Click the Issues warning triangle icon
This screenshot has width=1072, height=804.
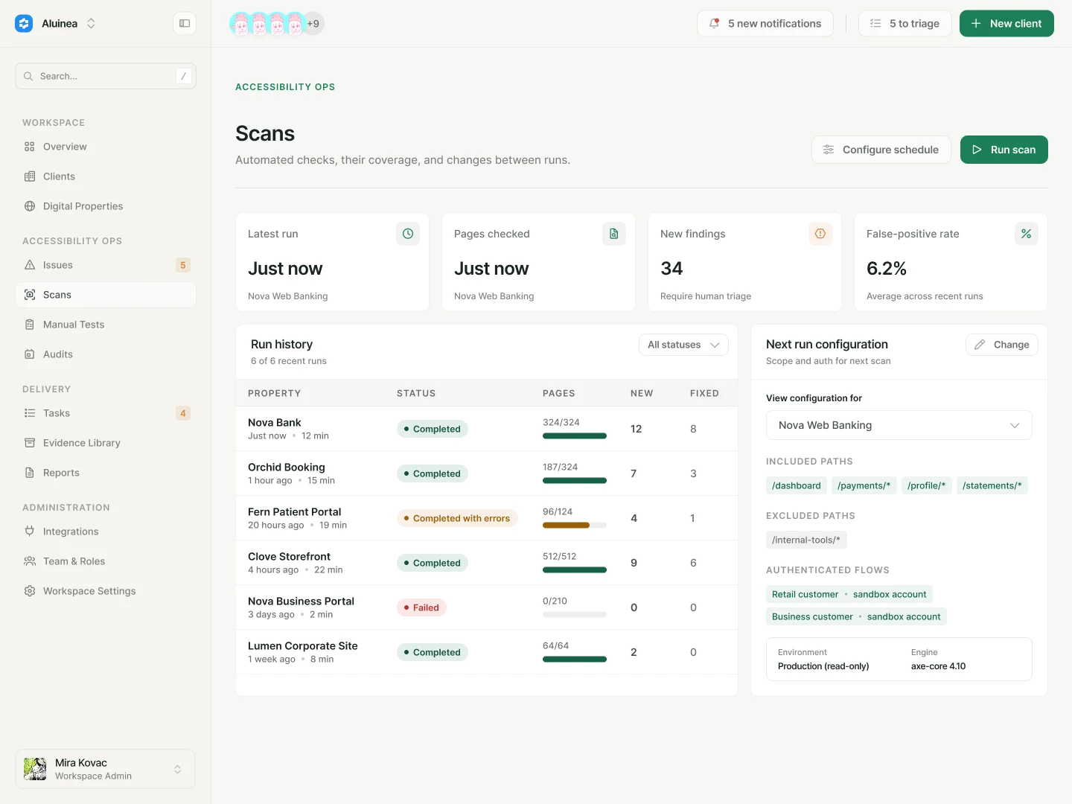pyautogui.click(x=30, y=265)
